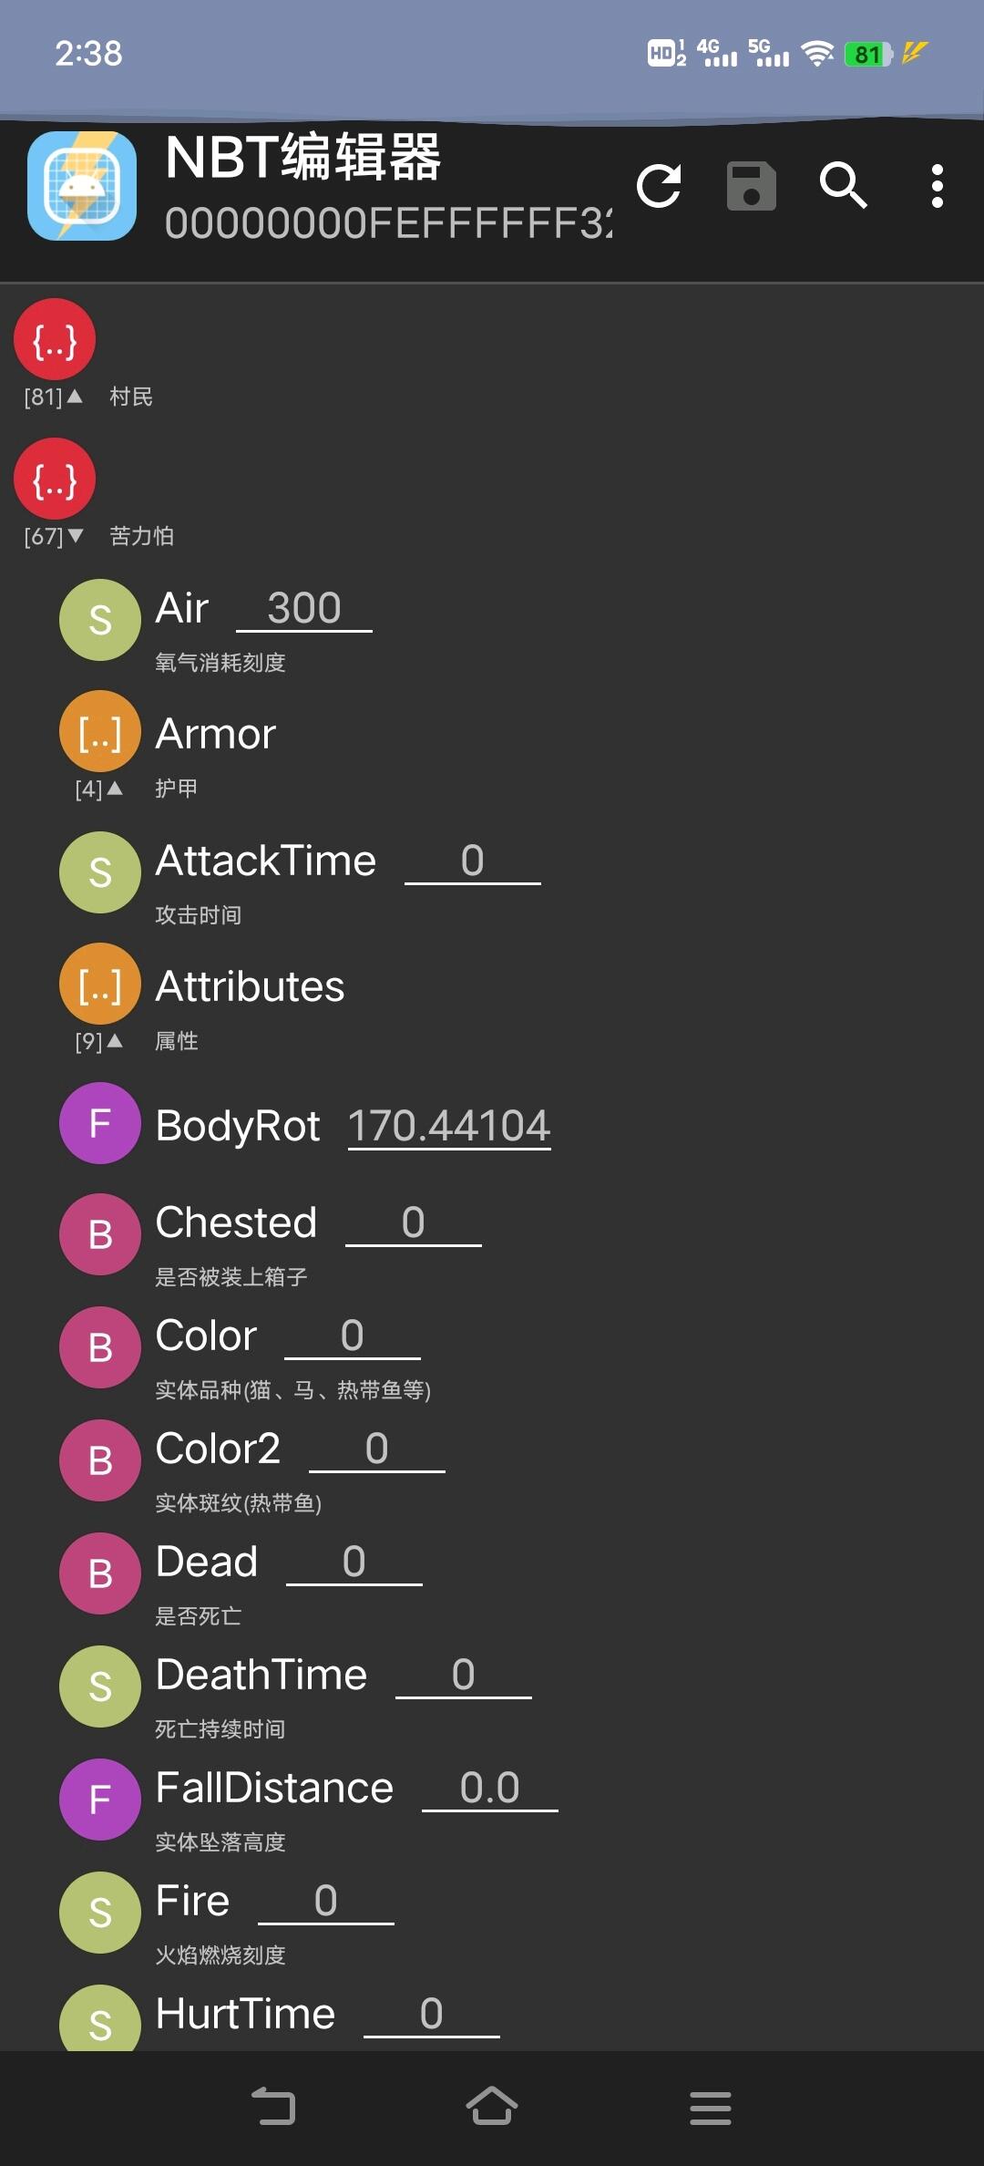The width and height of the screenshot is (984, 2166).
Task: Select the DeathTime tag name
Action: (x=261, y=1675)
